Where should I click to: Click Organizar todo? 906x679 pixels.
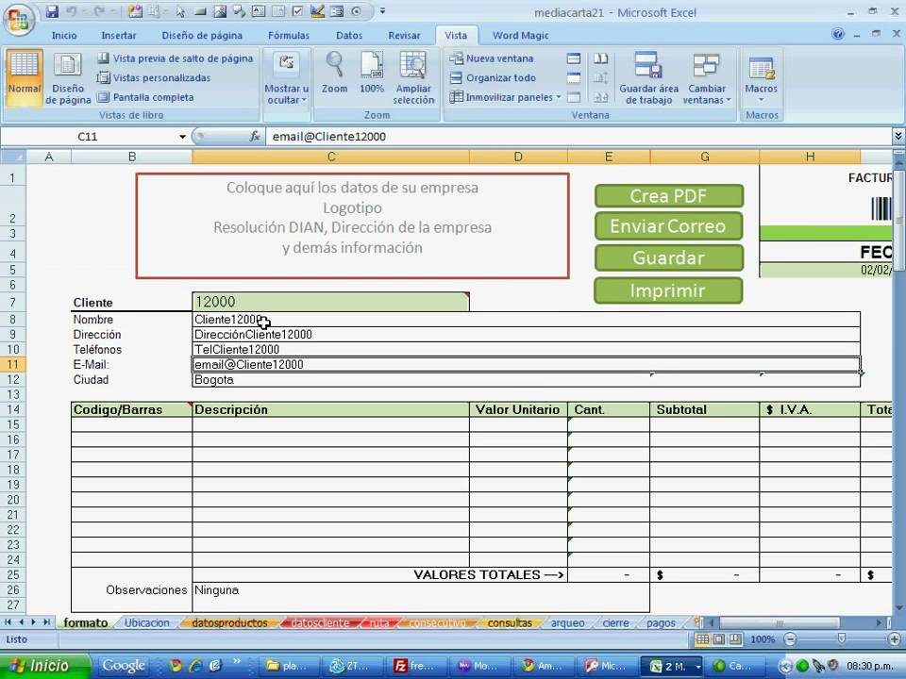click(x=493, y=78)
